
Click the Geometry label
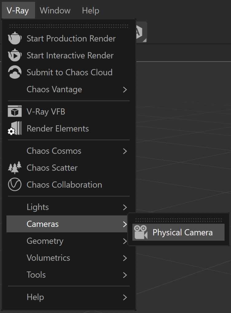click(x=45, y=241)
